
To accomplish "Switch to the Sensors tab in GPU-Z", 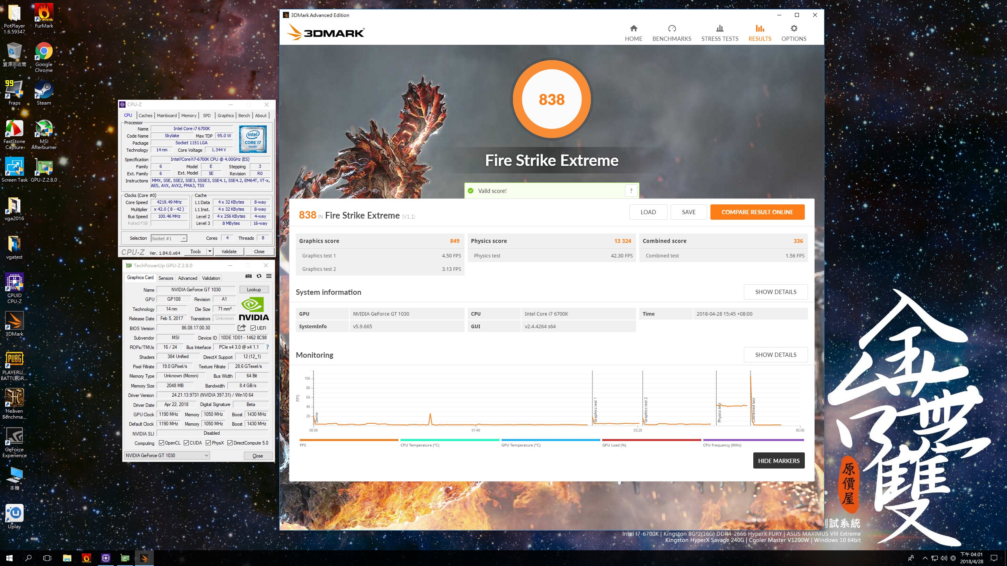I will point(166,278).
